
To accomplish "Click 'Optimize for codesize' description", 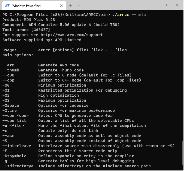I will [x=63, y=105].
